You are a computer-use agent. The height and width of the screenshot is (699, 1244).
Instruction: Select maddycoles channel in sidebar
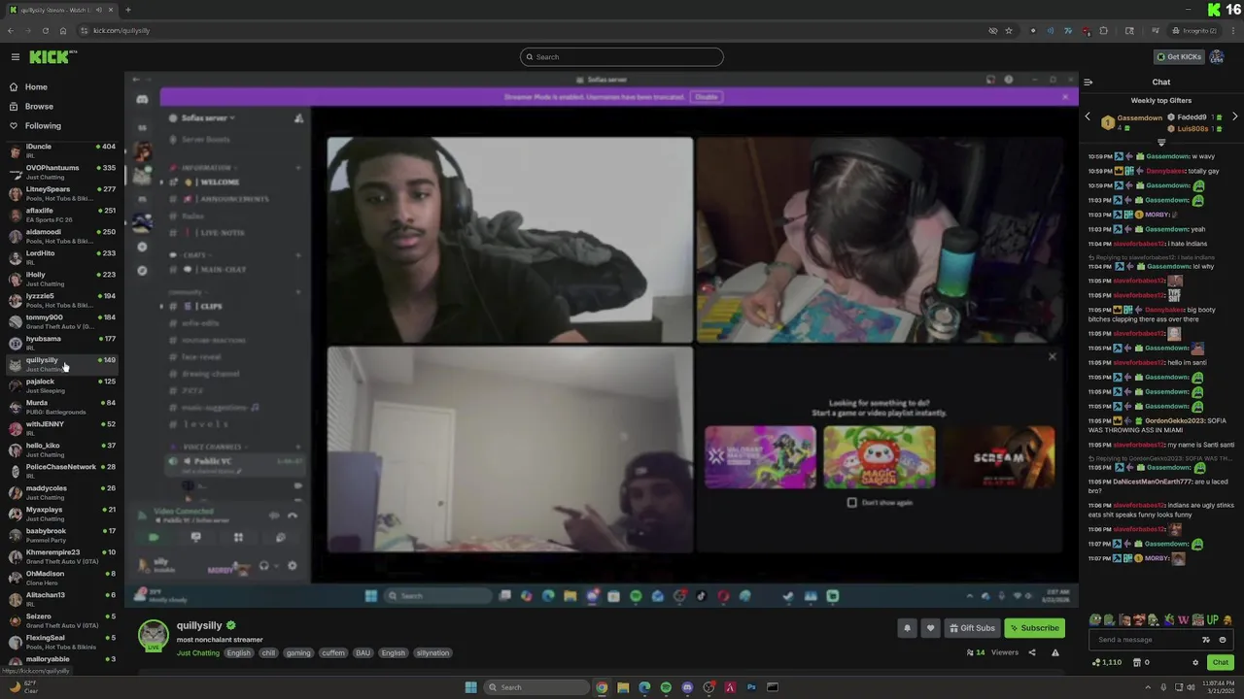click(62, 492)
